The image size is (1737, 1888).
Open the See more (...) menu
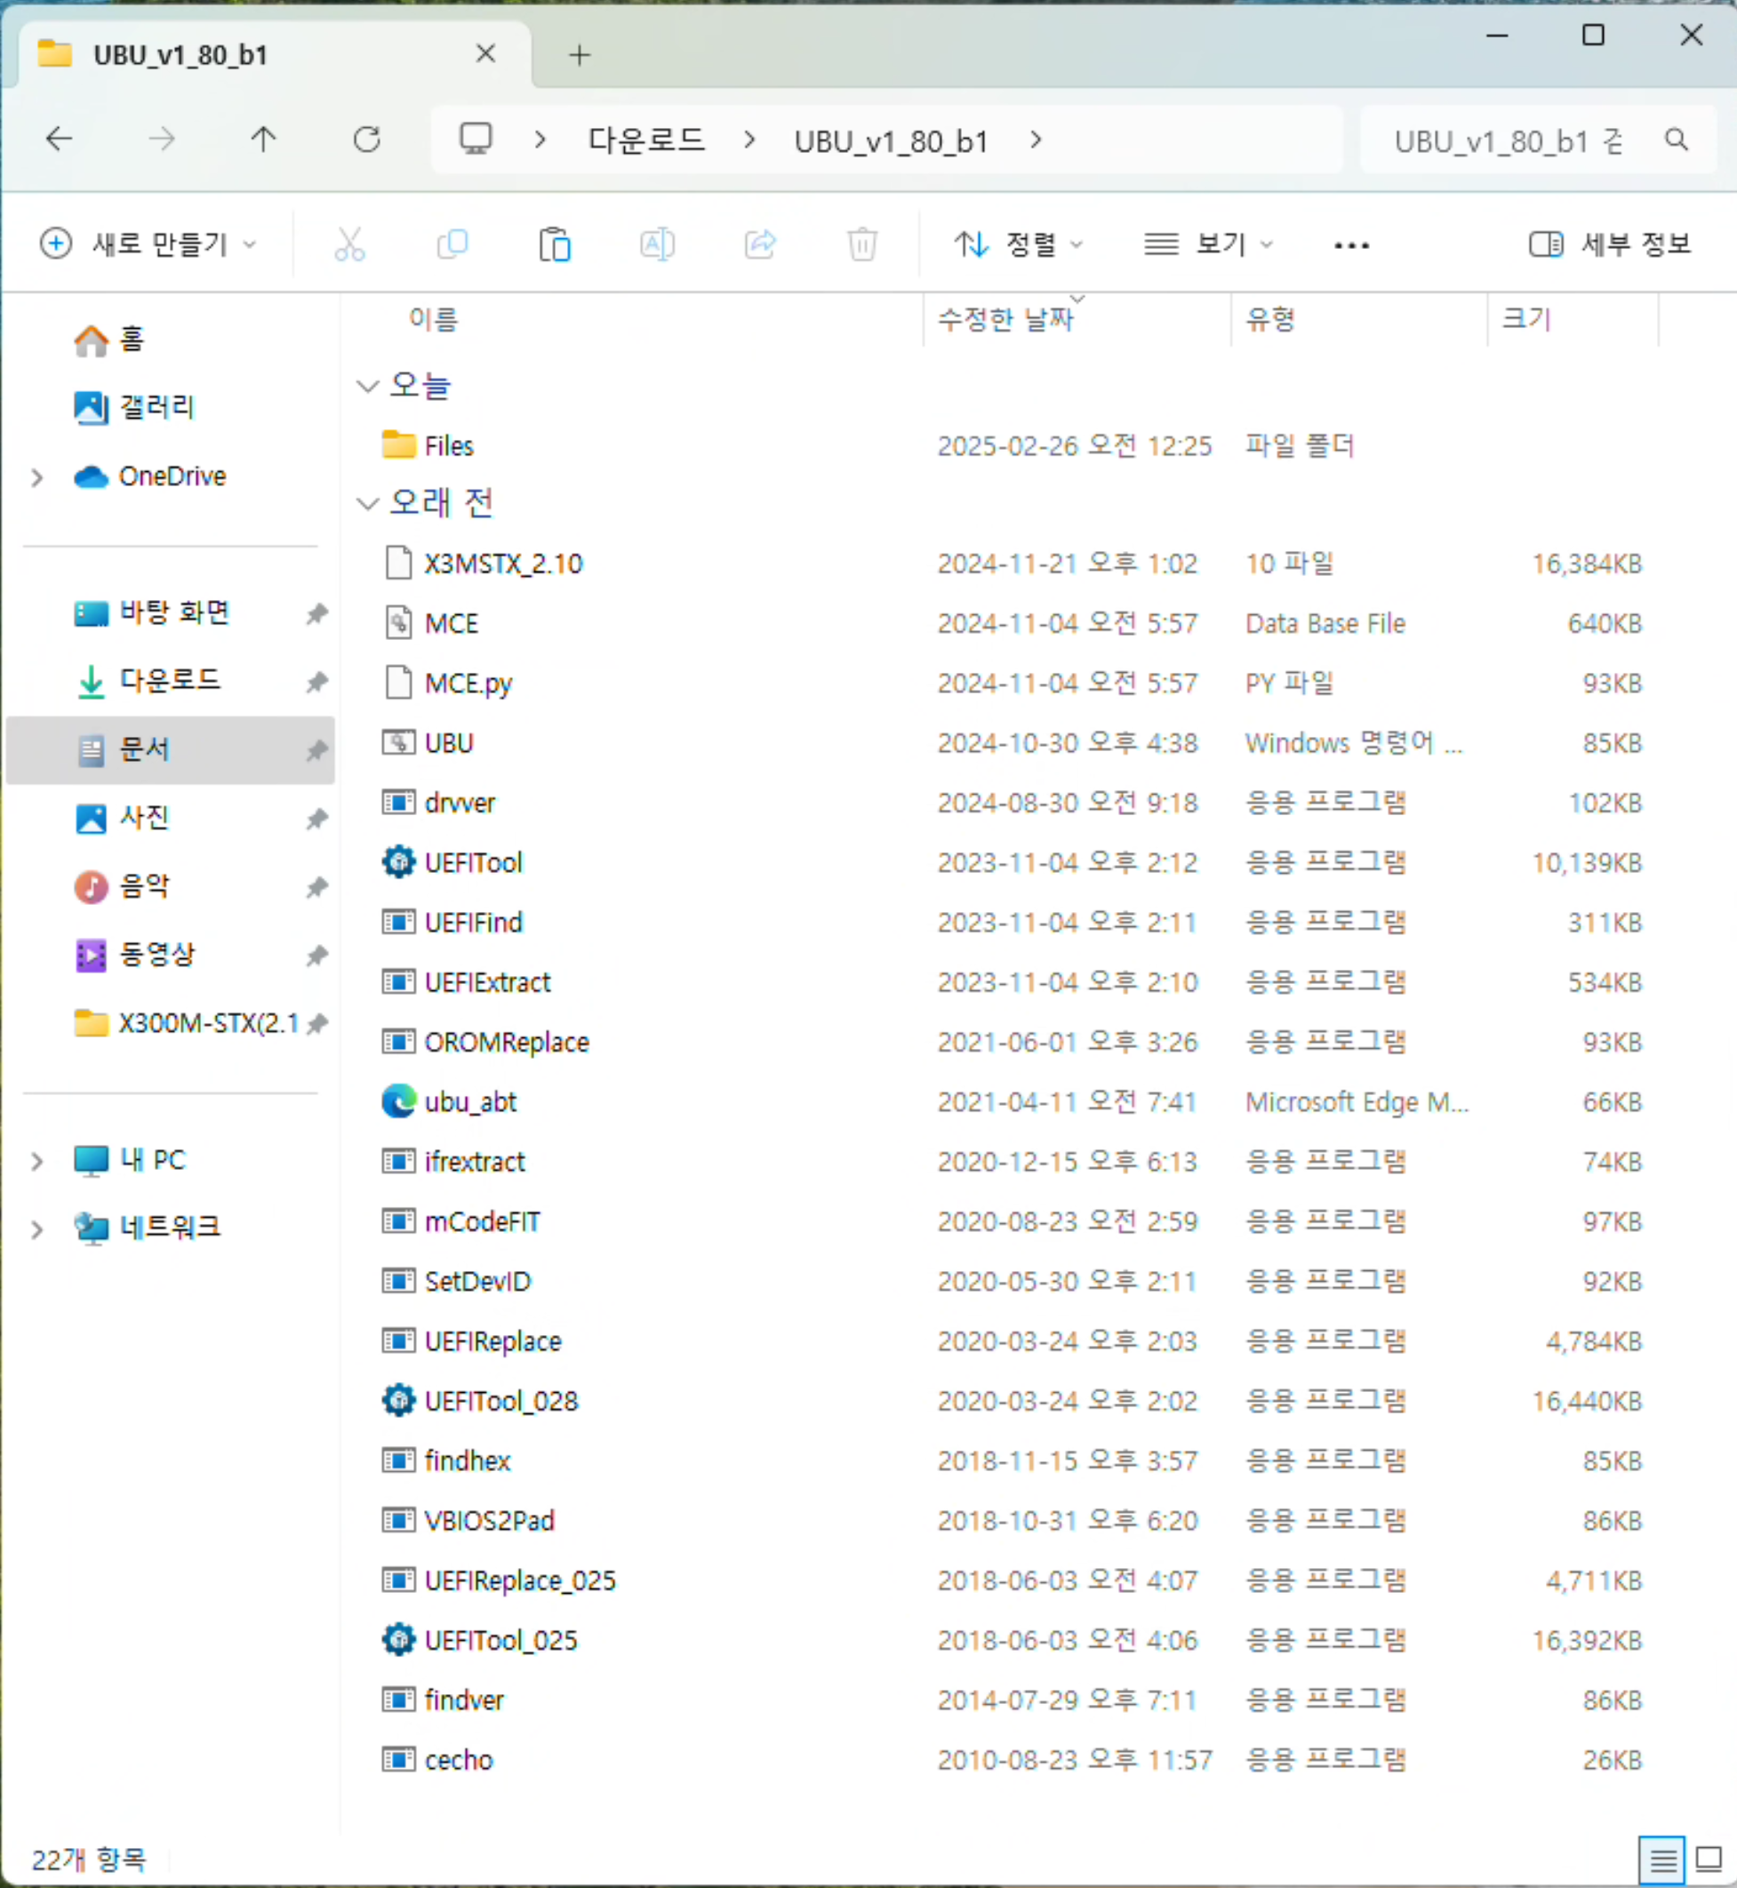1351,245
